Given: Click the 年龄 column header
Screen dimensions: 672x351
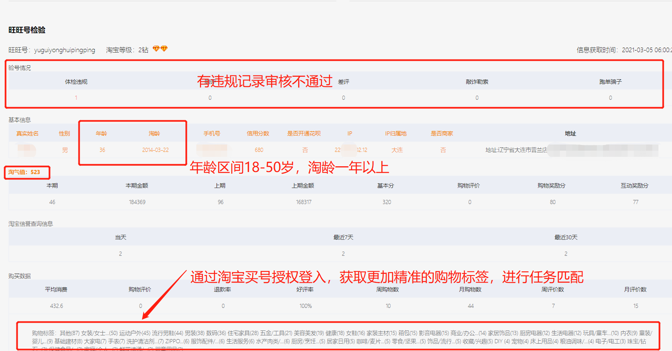Looking at the screenshot, I should tap(101, 133).
